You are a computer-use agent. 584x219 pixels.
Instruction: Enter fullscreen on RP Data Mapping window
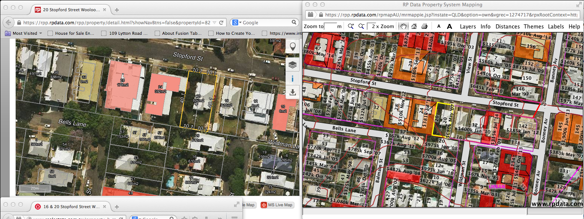point(579,5)
